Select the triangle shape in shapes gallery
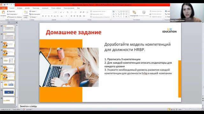The width and height of the screenshot is (204, 114). [113, 14]
